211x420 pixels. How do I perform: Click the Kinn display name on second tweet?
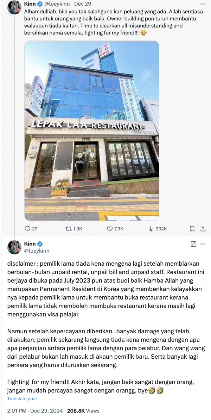[30, 244]
